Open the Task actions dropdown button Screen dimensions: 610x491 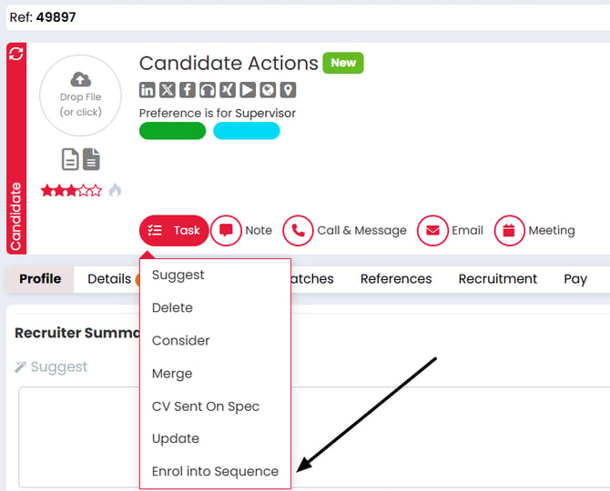[174, 230]
